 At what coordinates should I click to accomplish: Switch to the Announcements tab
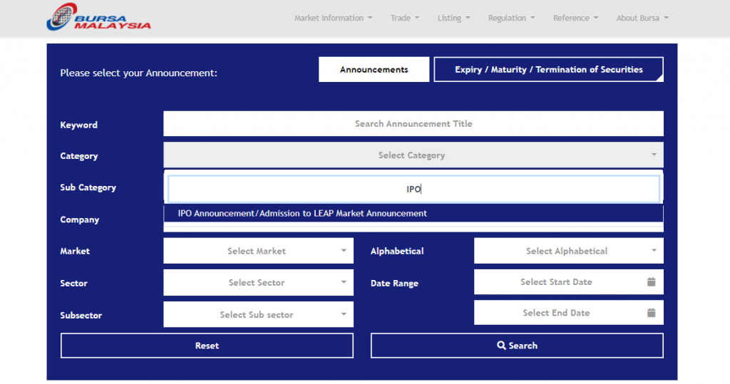[374, 70]
